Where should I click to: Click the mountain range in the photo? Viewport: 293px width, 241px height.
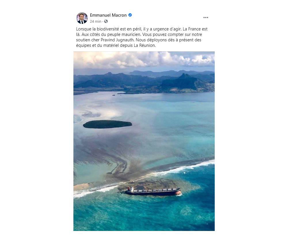tap(144, 81)
